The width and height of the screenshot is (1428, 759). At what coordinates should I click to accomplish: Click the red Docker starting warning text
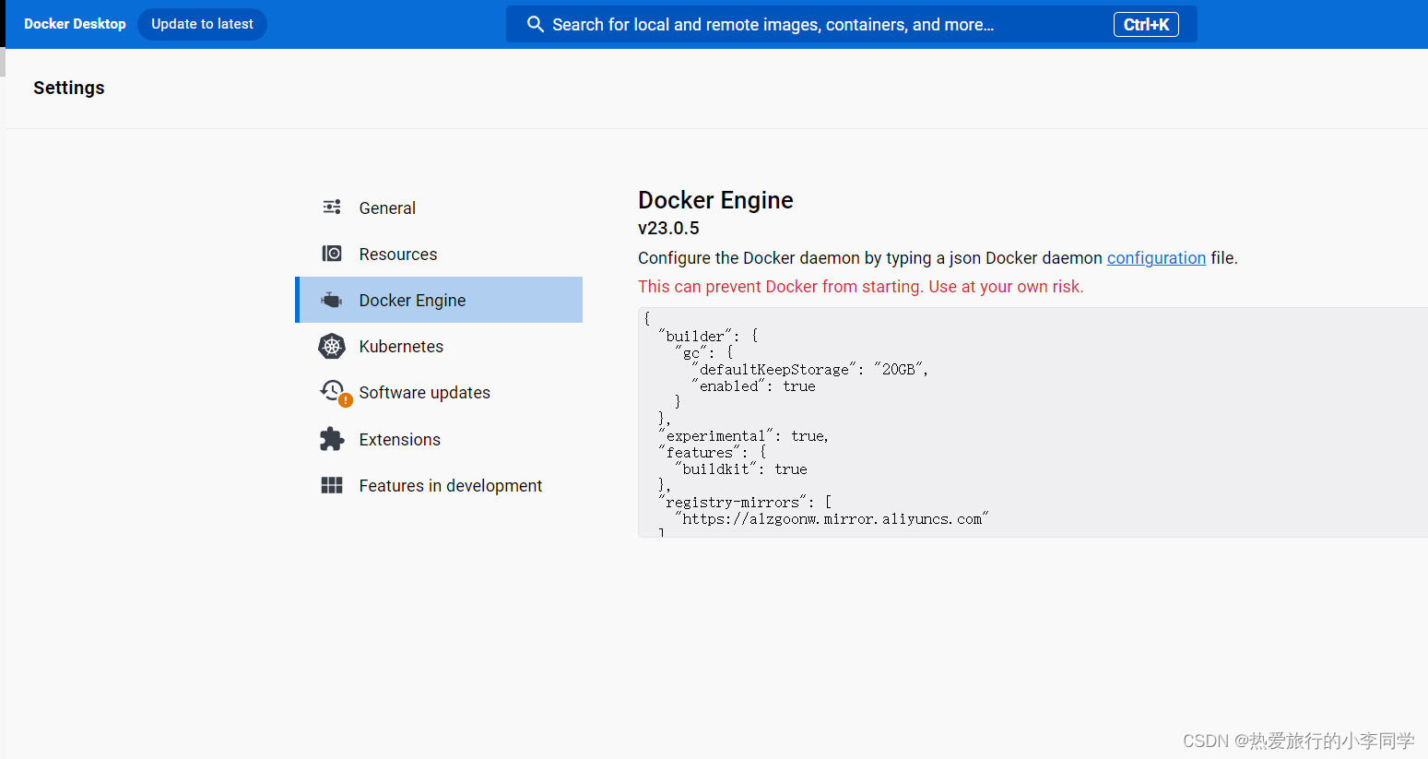[x=861, y=287]
